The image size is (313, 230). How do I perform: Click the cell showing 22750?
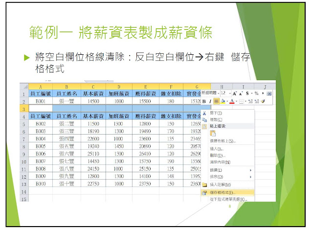click(x=93, y=184)
